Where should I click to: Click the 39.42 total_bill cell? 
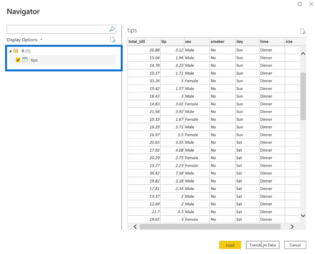[144, 173]
